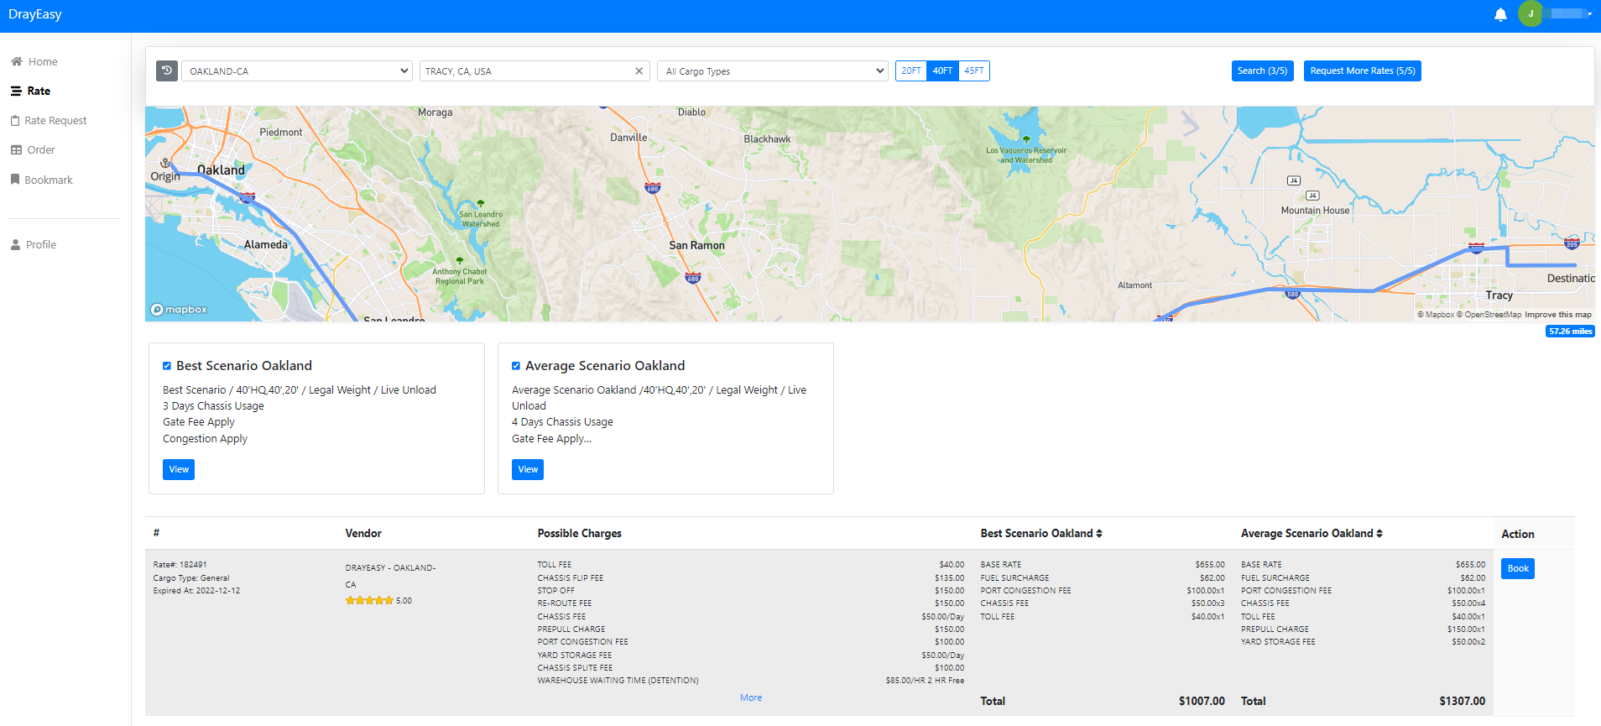Click the search history reset icon
Image resolution: width=1601 pixels, height=726 pixels.
pyautogui.click(x=167, y=71)
